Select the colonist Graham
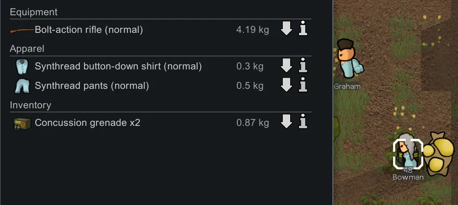The image size is (458, 205). 348,59
